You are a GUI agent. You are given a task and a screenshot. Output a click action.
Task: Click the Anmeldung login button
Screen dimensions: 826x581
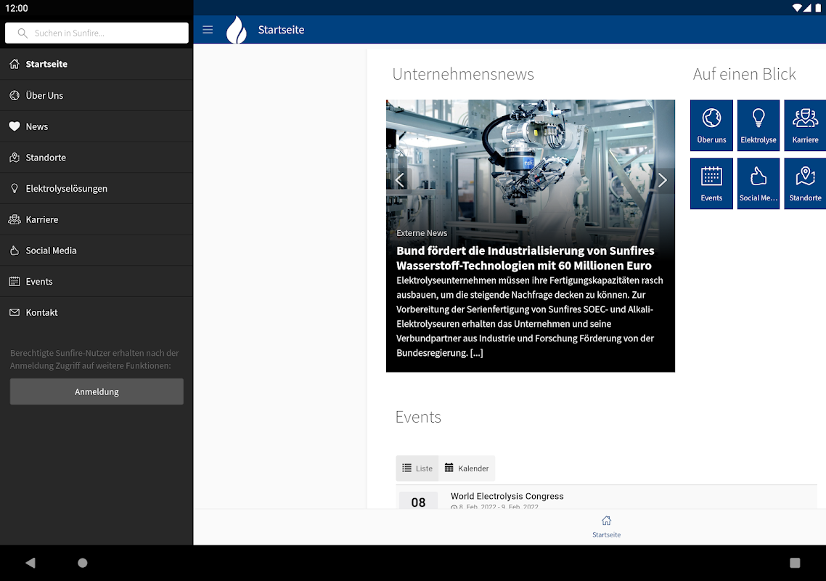97,391
